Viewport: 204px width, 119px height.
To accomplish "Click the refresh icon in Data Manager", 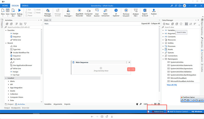I will pyautogui.click(x=181, y=24).
